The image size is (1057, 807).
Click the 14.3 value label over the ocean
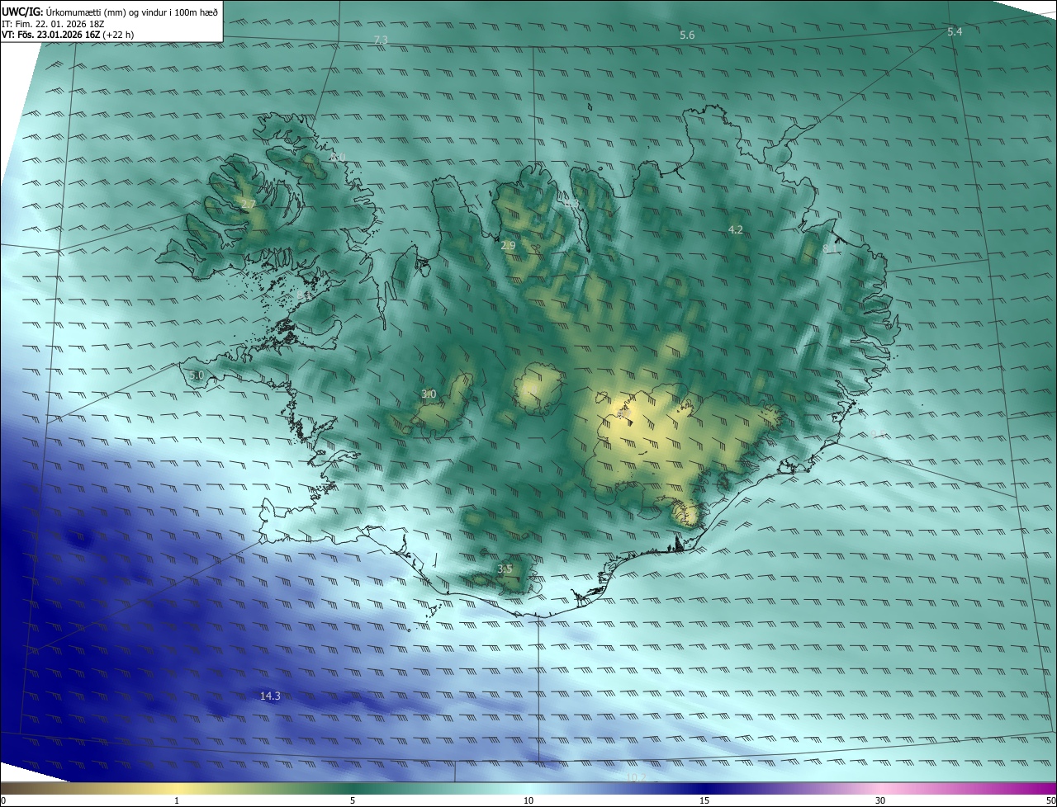point(270,696)
